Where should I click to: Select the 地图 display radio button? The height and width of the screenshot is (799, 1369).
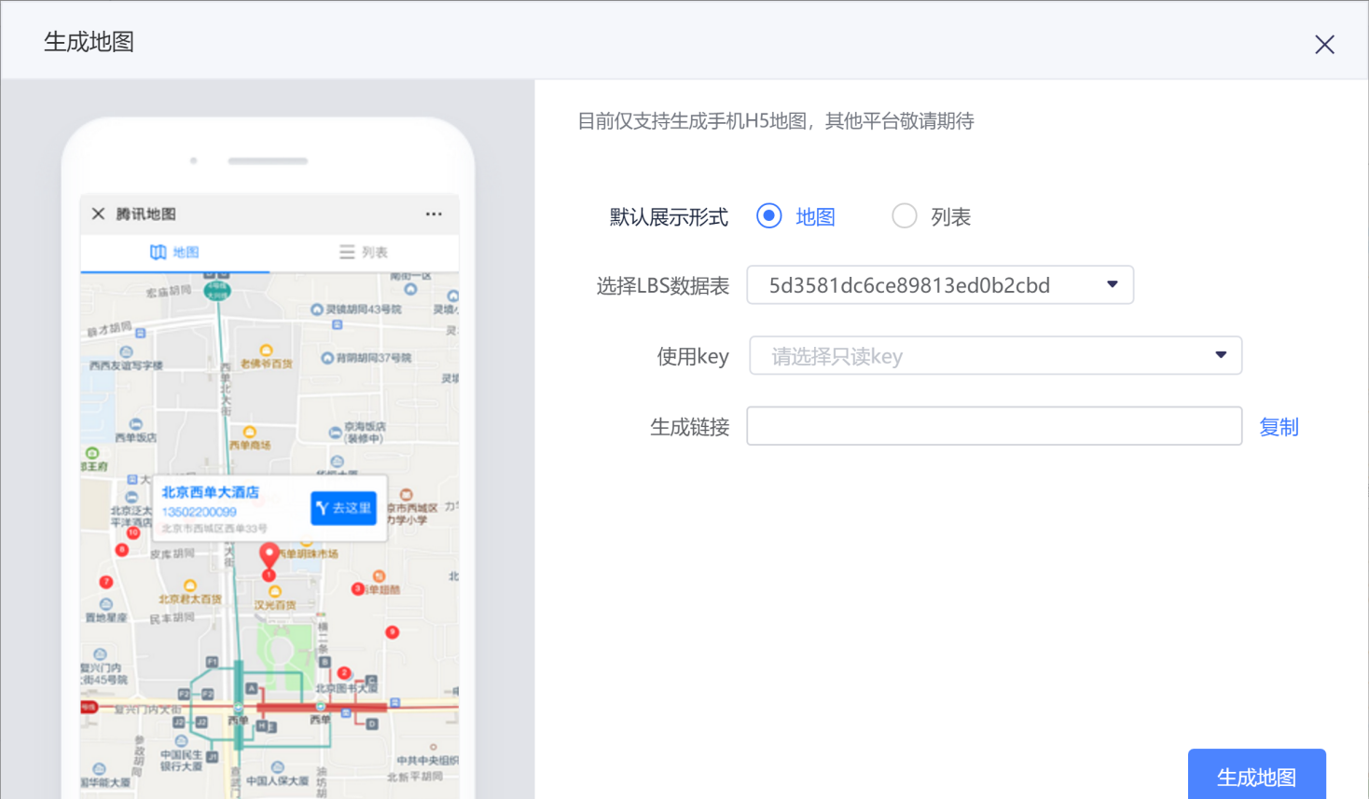[x=769, y=216]
